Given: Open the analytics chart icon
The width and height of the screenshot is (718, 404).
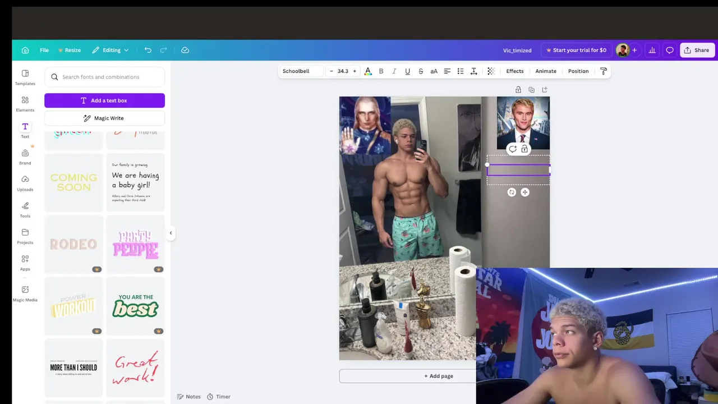Looking at the screenshot, I should tap(652, 50).
